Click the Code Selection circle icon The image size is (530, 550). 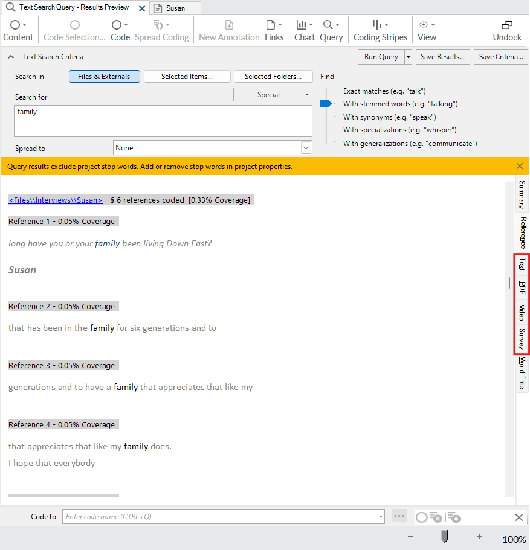click(75, 25)
